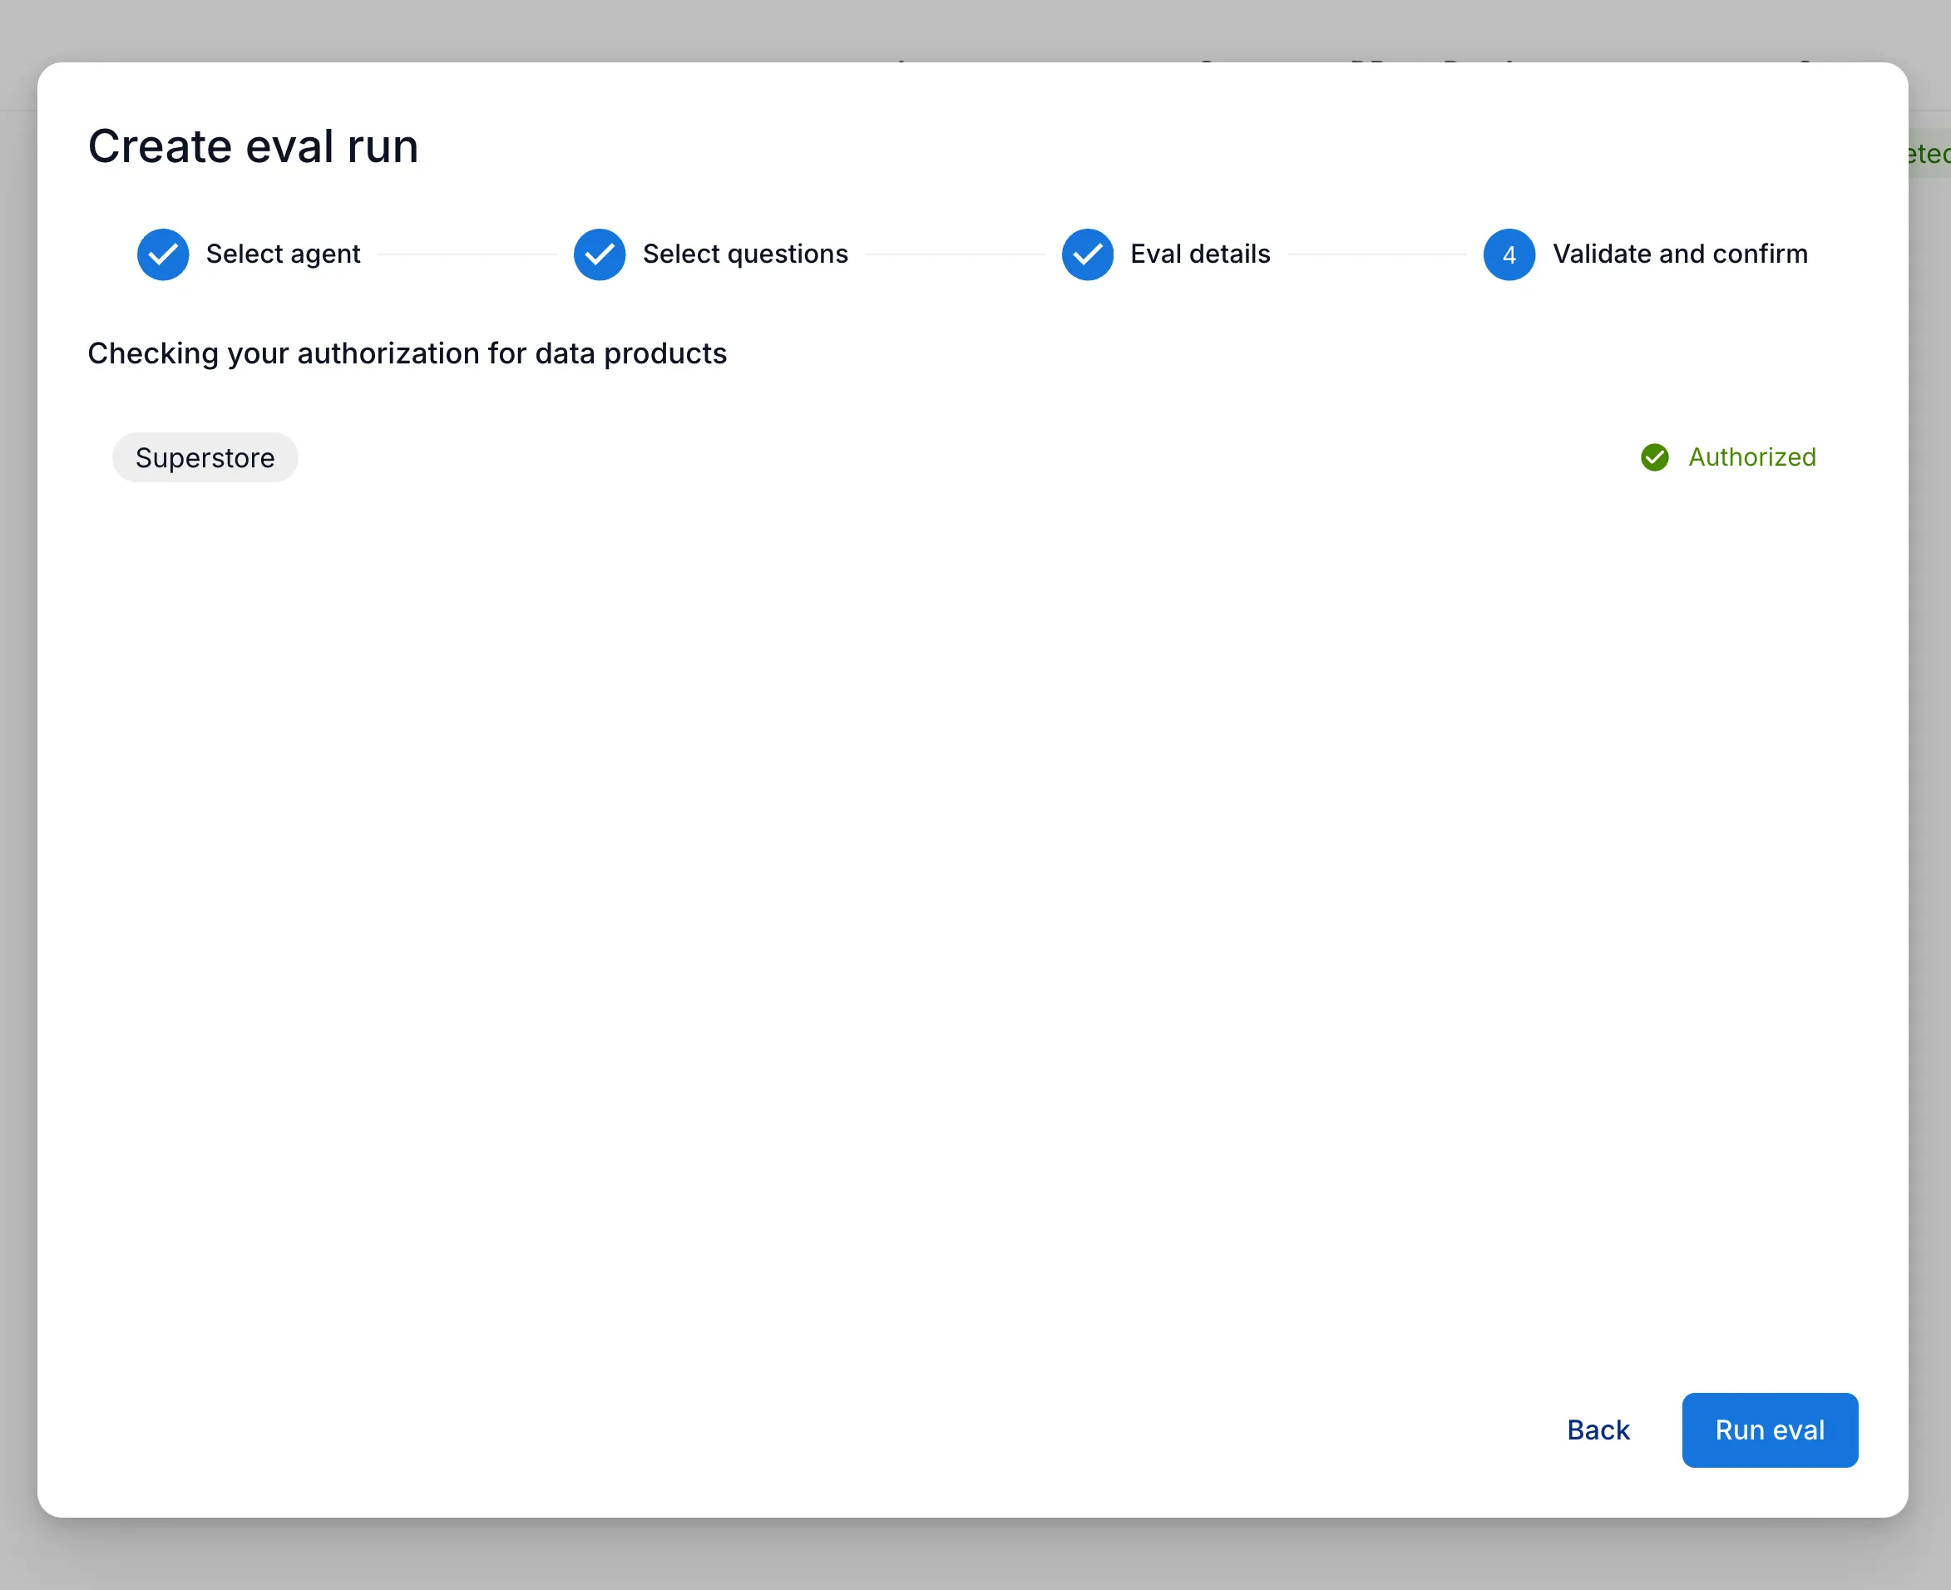
Task: Return to the Eval details step label
Action: point(1200,254)
